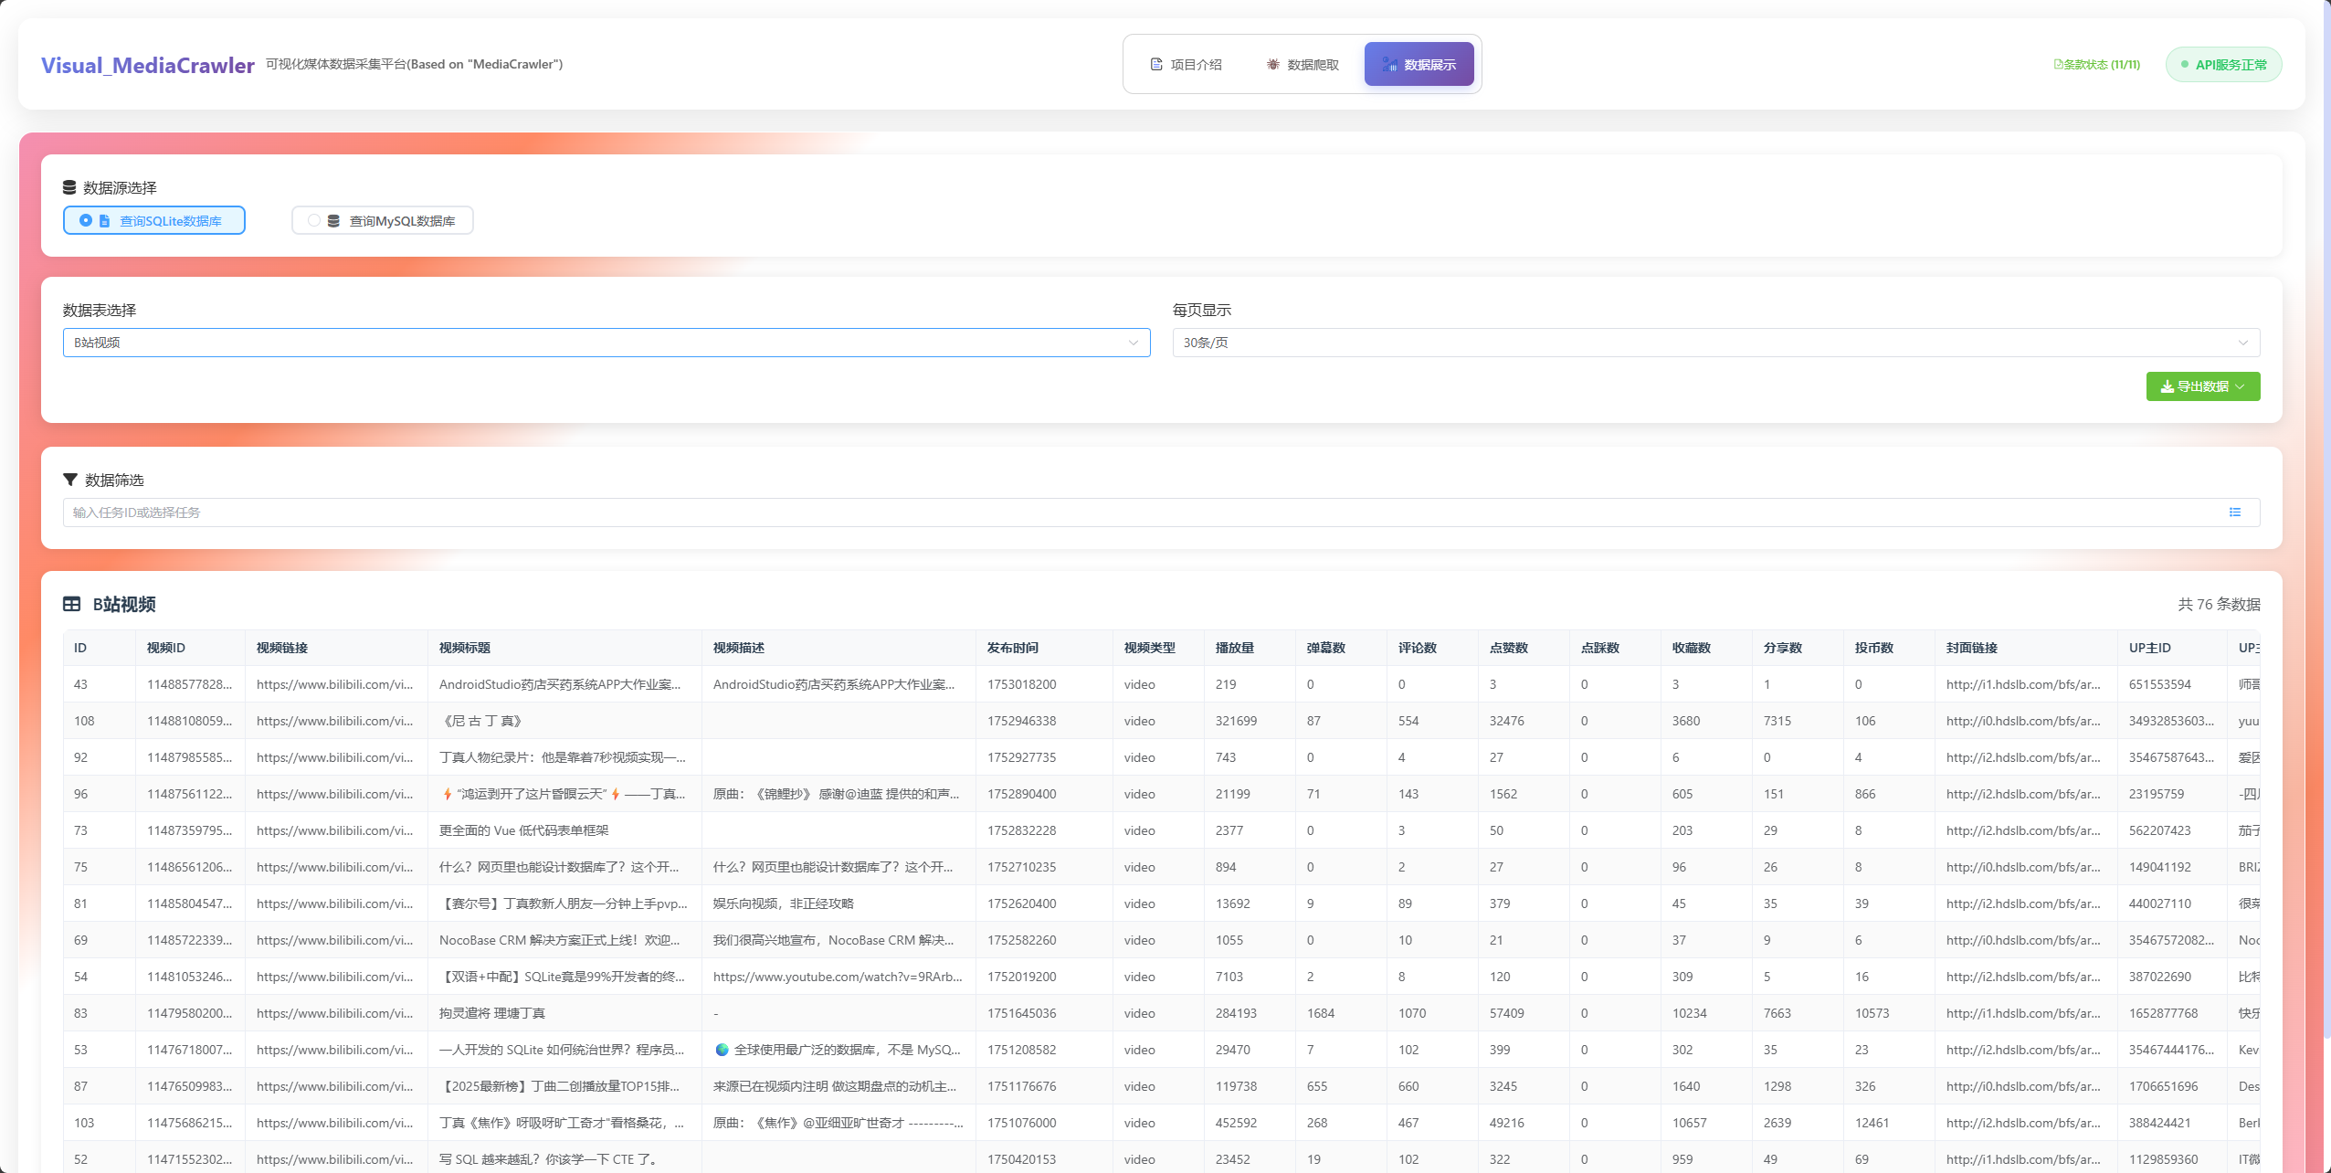Click the document icon beside 条款状态

[x=2058, y=65]
